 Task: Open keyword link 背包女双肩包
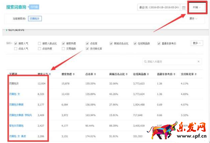[16, 126]
